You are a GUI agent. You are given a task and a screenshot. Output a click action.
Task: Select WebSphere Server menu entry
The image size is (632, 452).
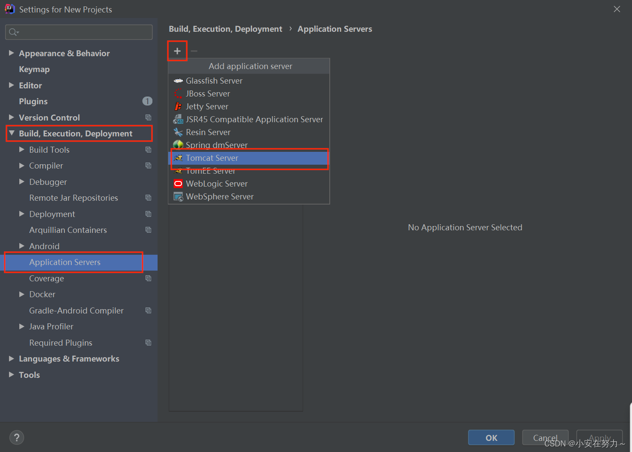pos(249,196)
